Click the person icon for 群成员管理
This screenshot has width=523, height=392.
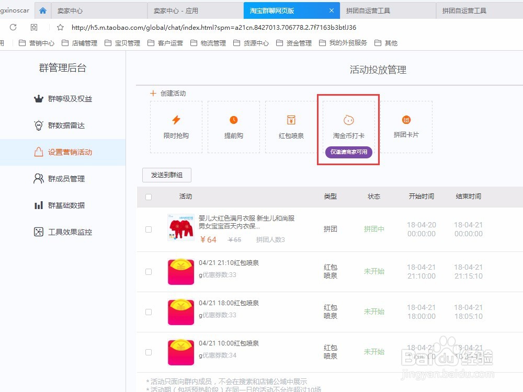coord(39,179)
